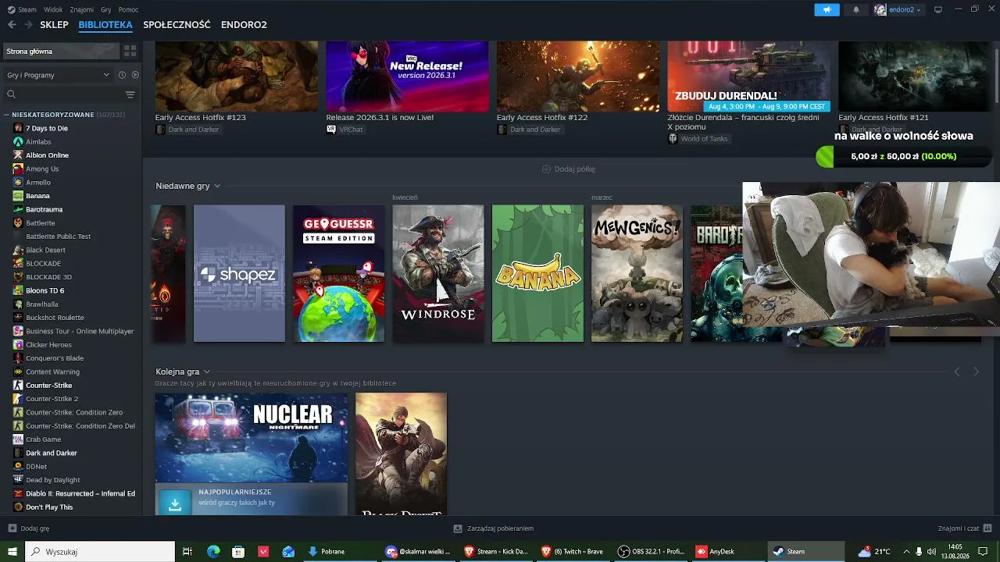Open the Steam announcements megaphone button

coord(827,9)
